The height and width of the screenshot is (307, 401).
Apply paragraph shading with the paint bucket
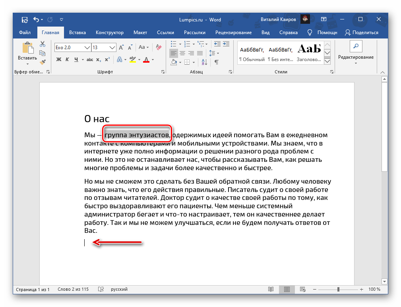[174, 62]
